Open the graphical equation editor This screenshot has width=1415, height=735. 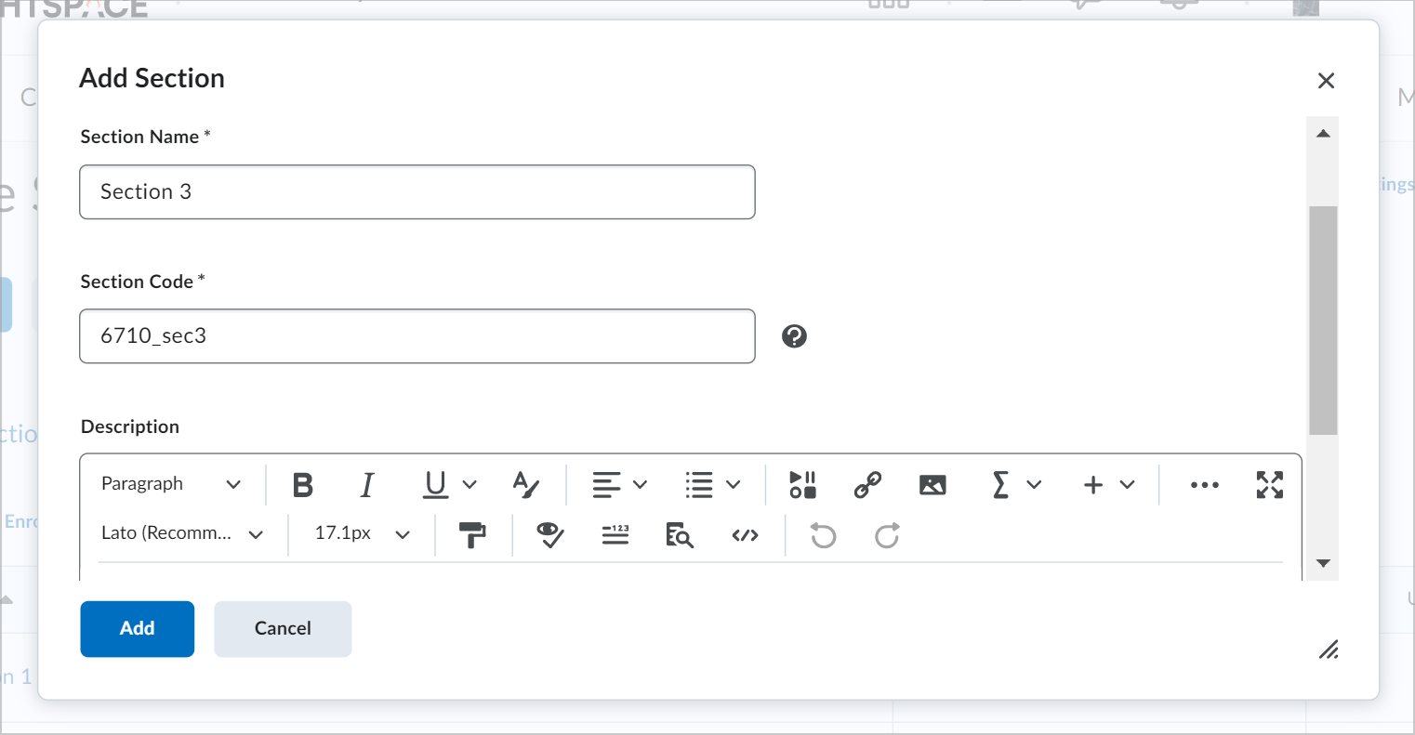coord(999,484)
